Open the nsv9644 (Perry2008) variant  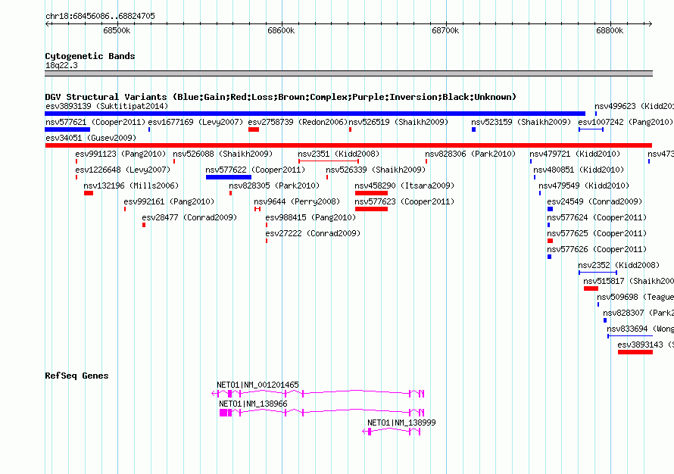click(x=297, y=201)
